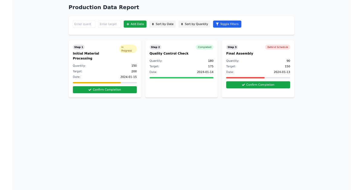Click the target entry field

click(109, 24)
